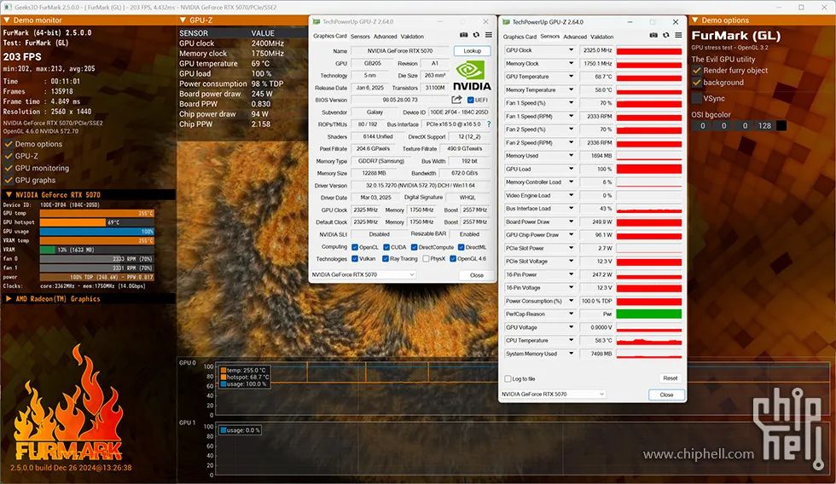Toggle Demo options checkbox in demo monitor
Viewport: 836px width, 484px height.
(9, 144)
